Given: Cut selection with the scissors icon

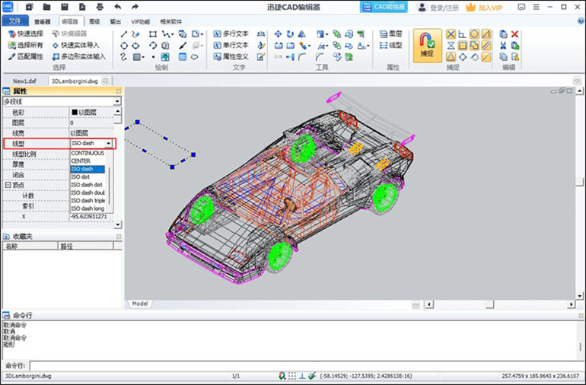Looking at the screenshot, I should pyautogui.click(x=503, y=46).
